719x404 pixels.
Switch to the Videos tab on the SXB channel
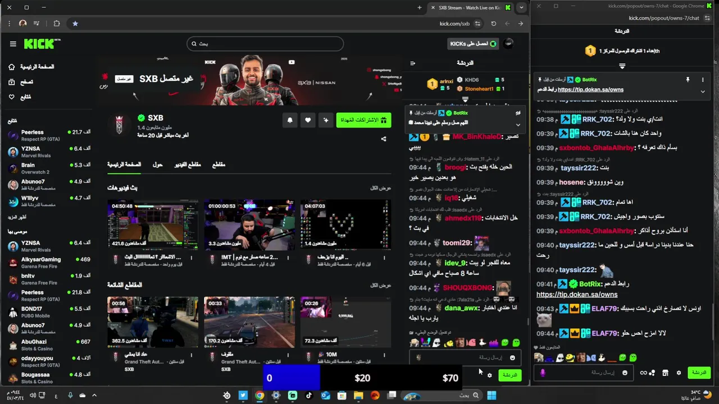click(x=188, y=164)
